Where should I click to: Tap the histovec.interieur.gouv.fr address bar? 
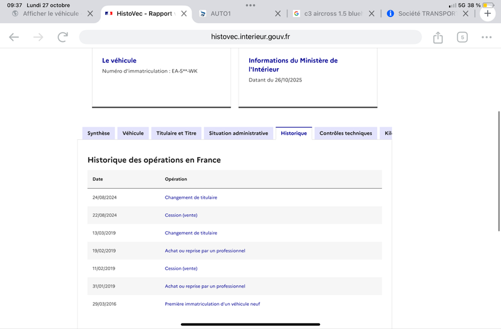coord(250,37)
